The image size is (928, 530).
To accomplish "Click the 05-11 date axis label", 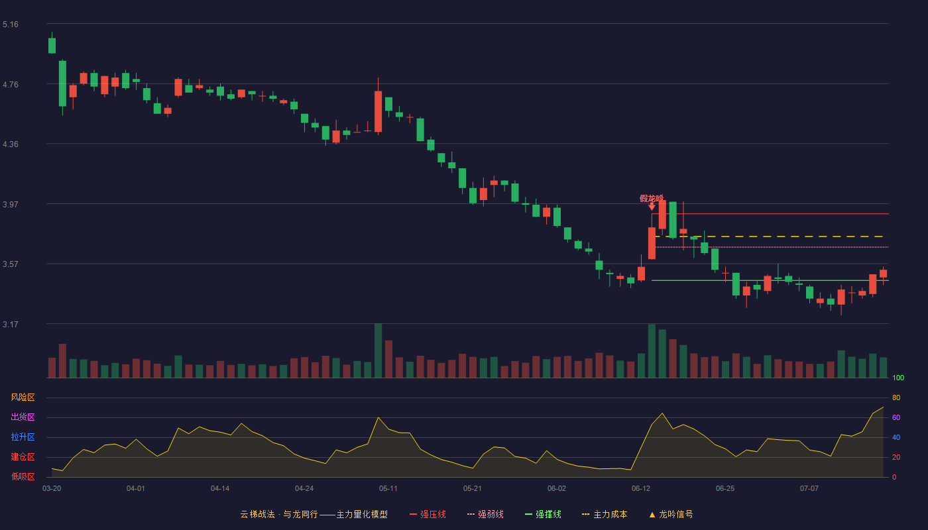I will click(x=388, y=488).
